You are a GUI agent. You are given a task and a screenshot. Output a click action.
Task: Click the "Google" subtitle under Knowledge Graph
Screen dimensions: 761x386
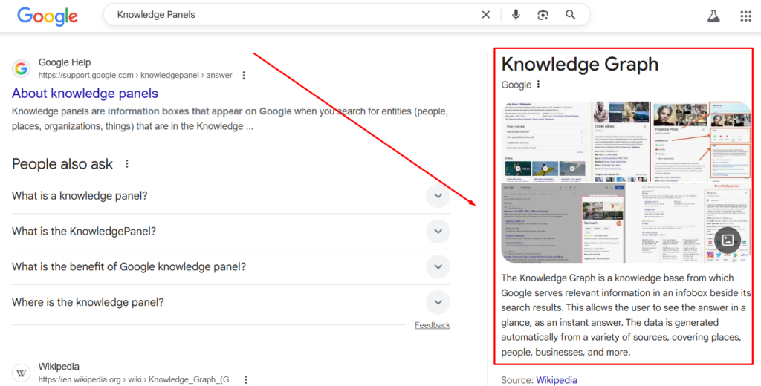pyautogui.click(x=516, y=85)
